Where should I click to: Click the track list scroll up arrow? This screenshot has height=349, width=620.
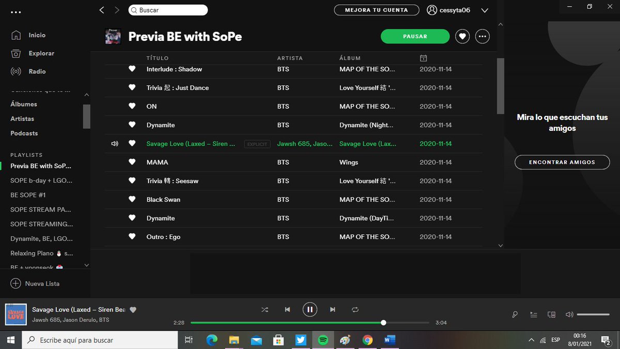[x=500, y=24]
